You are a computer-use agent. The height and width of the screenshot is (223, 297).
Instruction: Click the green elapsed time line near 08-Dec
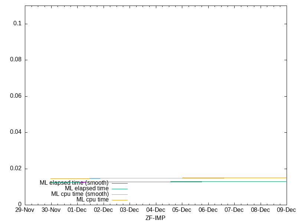tap(260, 181)
